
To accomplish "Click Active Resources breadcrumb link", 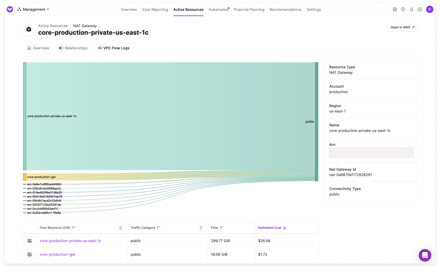I will coord(53,26).
